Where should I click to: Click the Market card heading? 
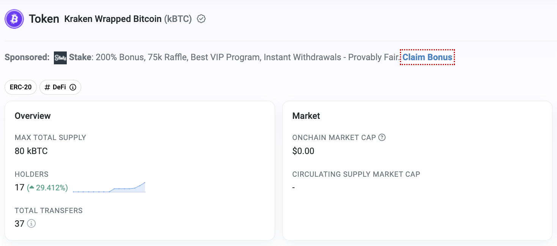(x=306, y=116)
